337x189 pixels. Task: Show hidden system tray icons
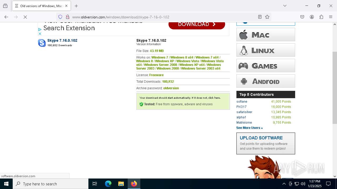coord(284,184)
